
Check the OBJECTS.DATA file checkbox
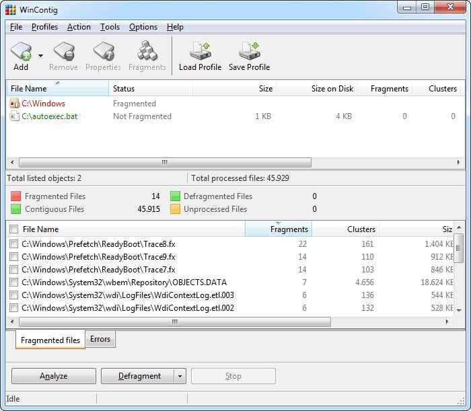pos(14,283)
